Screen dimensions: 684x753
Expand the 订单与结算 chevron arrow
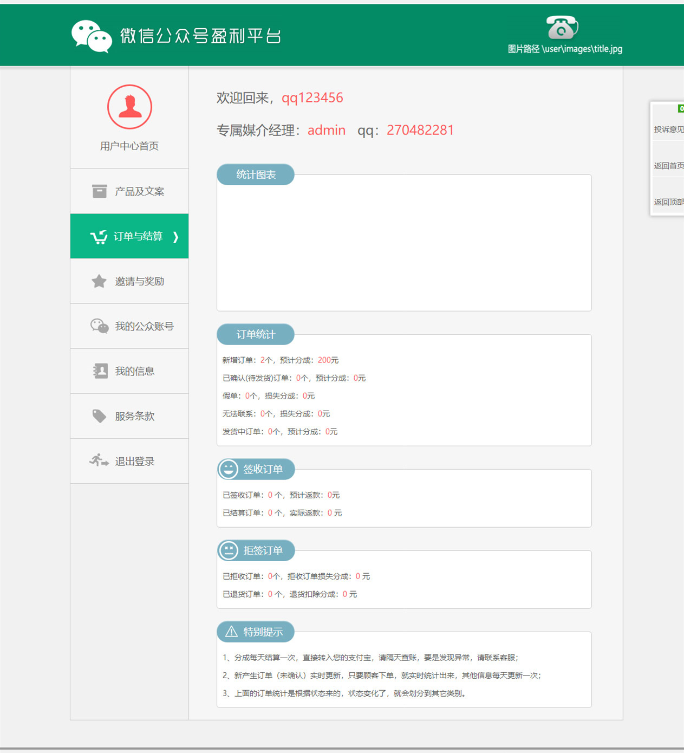pyautogui.click(x=175, y=237)
